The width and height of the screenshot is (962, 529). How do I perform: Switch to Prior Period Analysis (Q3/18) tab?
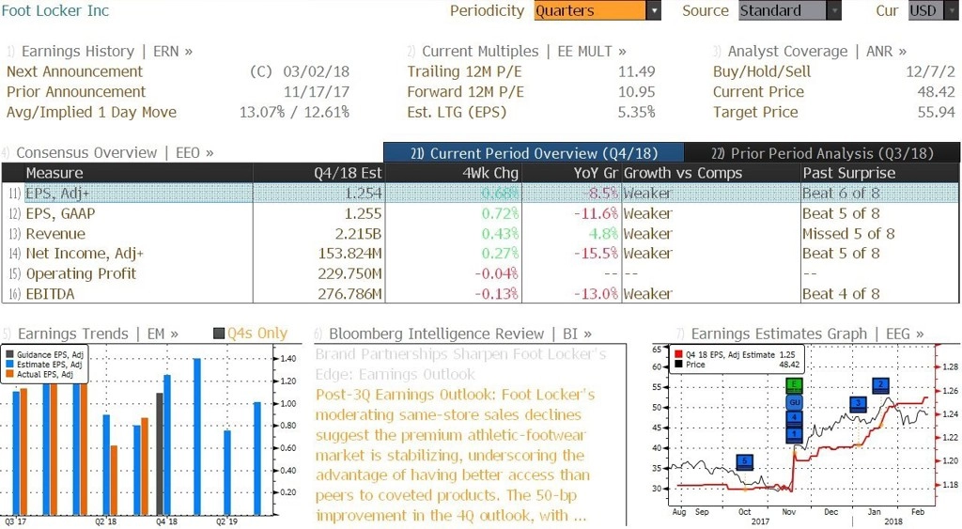pyautogui.click(x=822, y=153)
